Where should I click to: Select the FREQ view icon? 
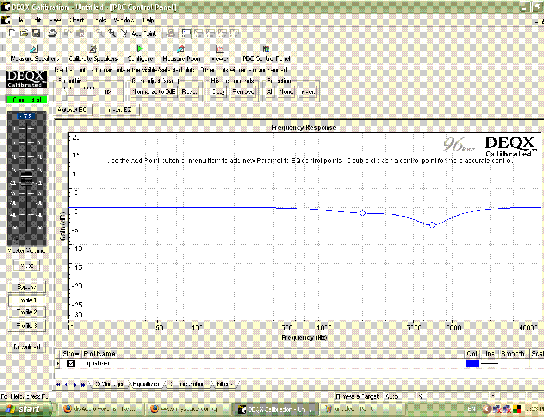coord(186,33)
